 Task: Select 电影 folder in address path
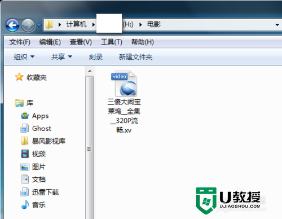pyautogui.click(x=154, y=24)
